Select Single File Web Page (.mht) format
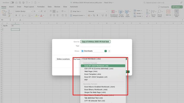This screenshot has height=103, width=184. 103,92
